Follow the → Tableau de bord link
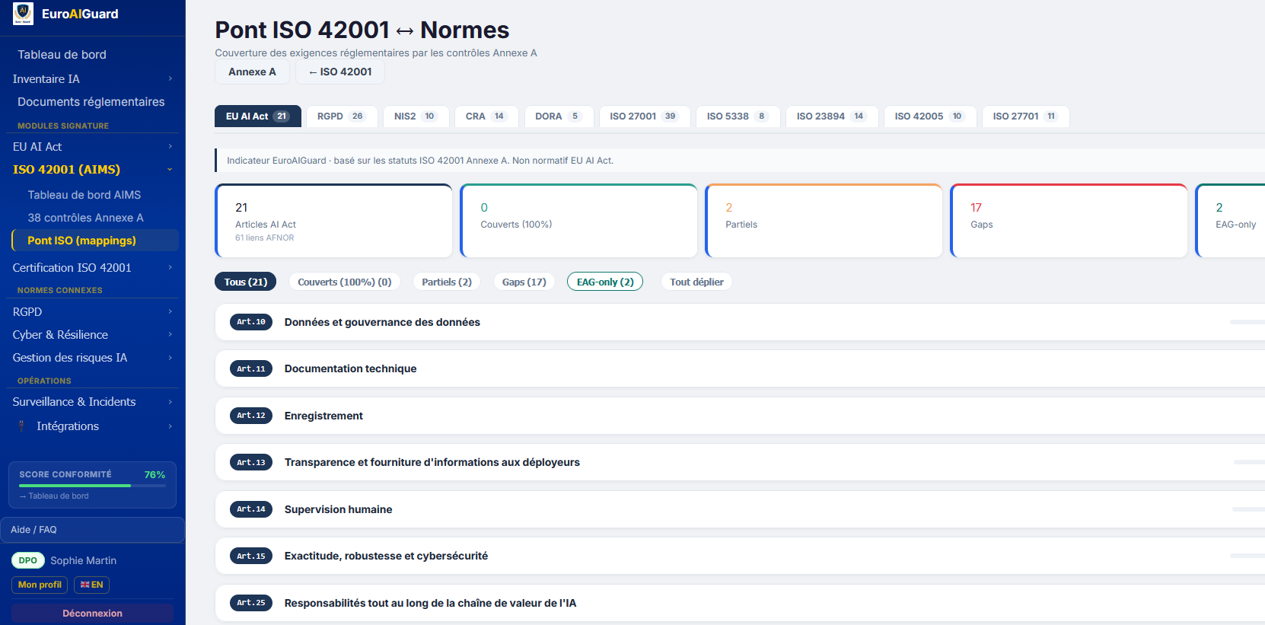 tap(54, 496)
